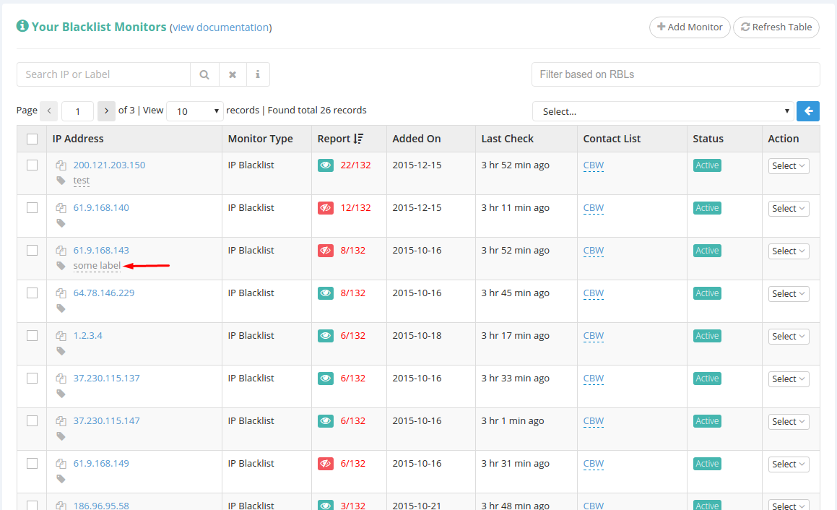
Task: Open Action Select dropdown for 37.230.115.137
Action: pyautogui.click(x=789, y=379)
